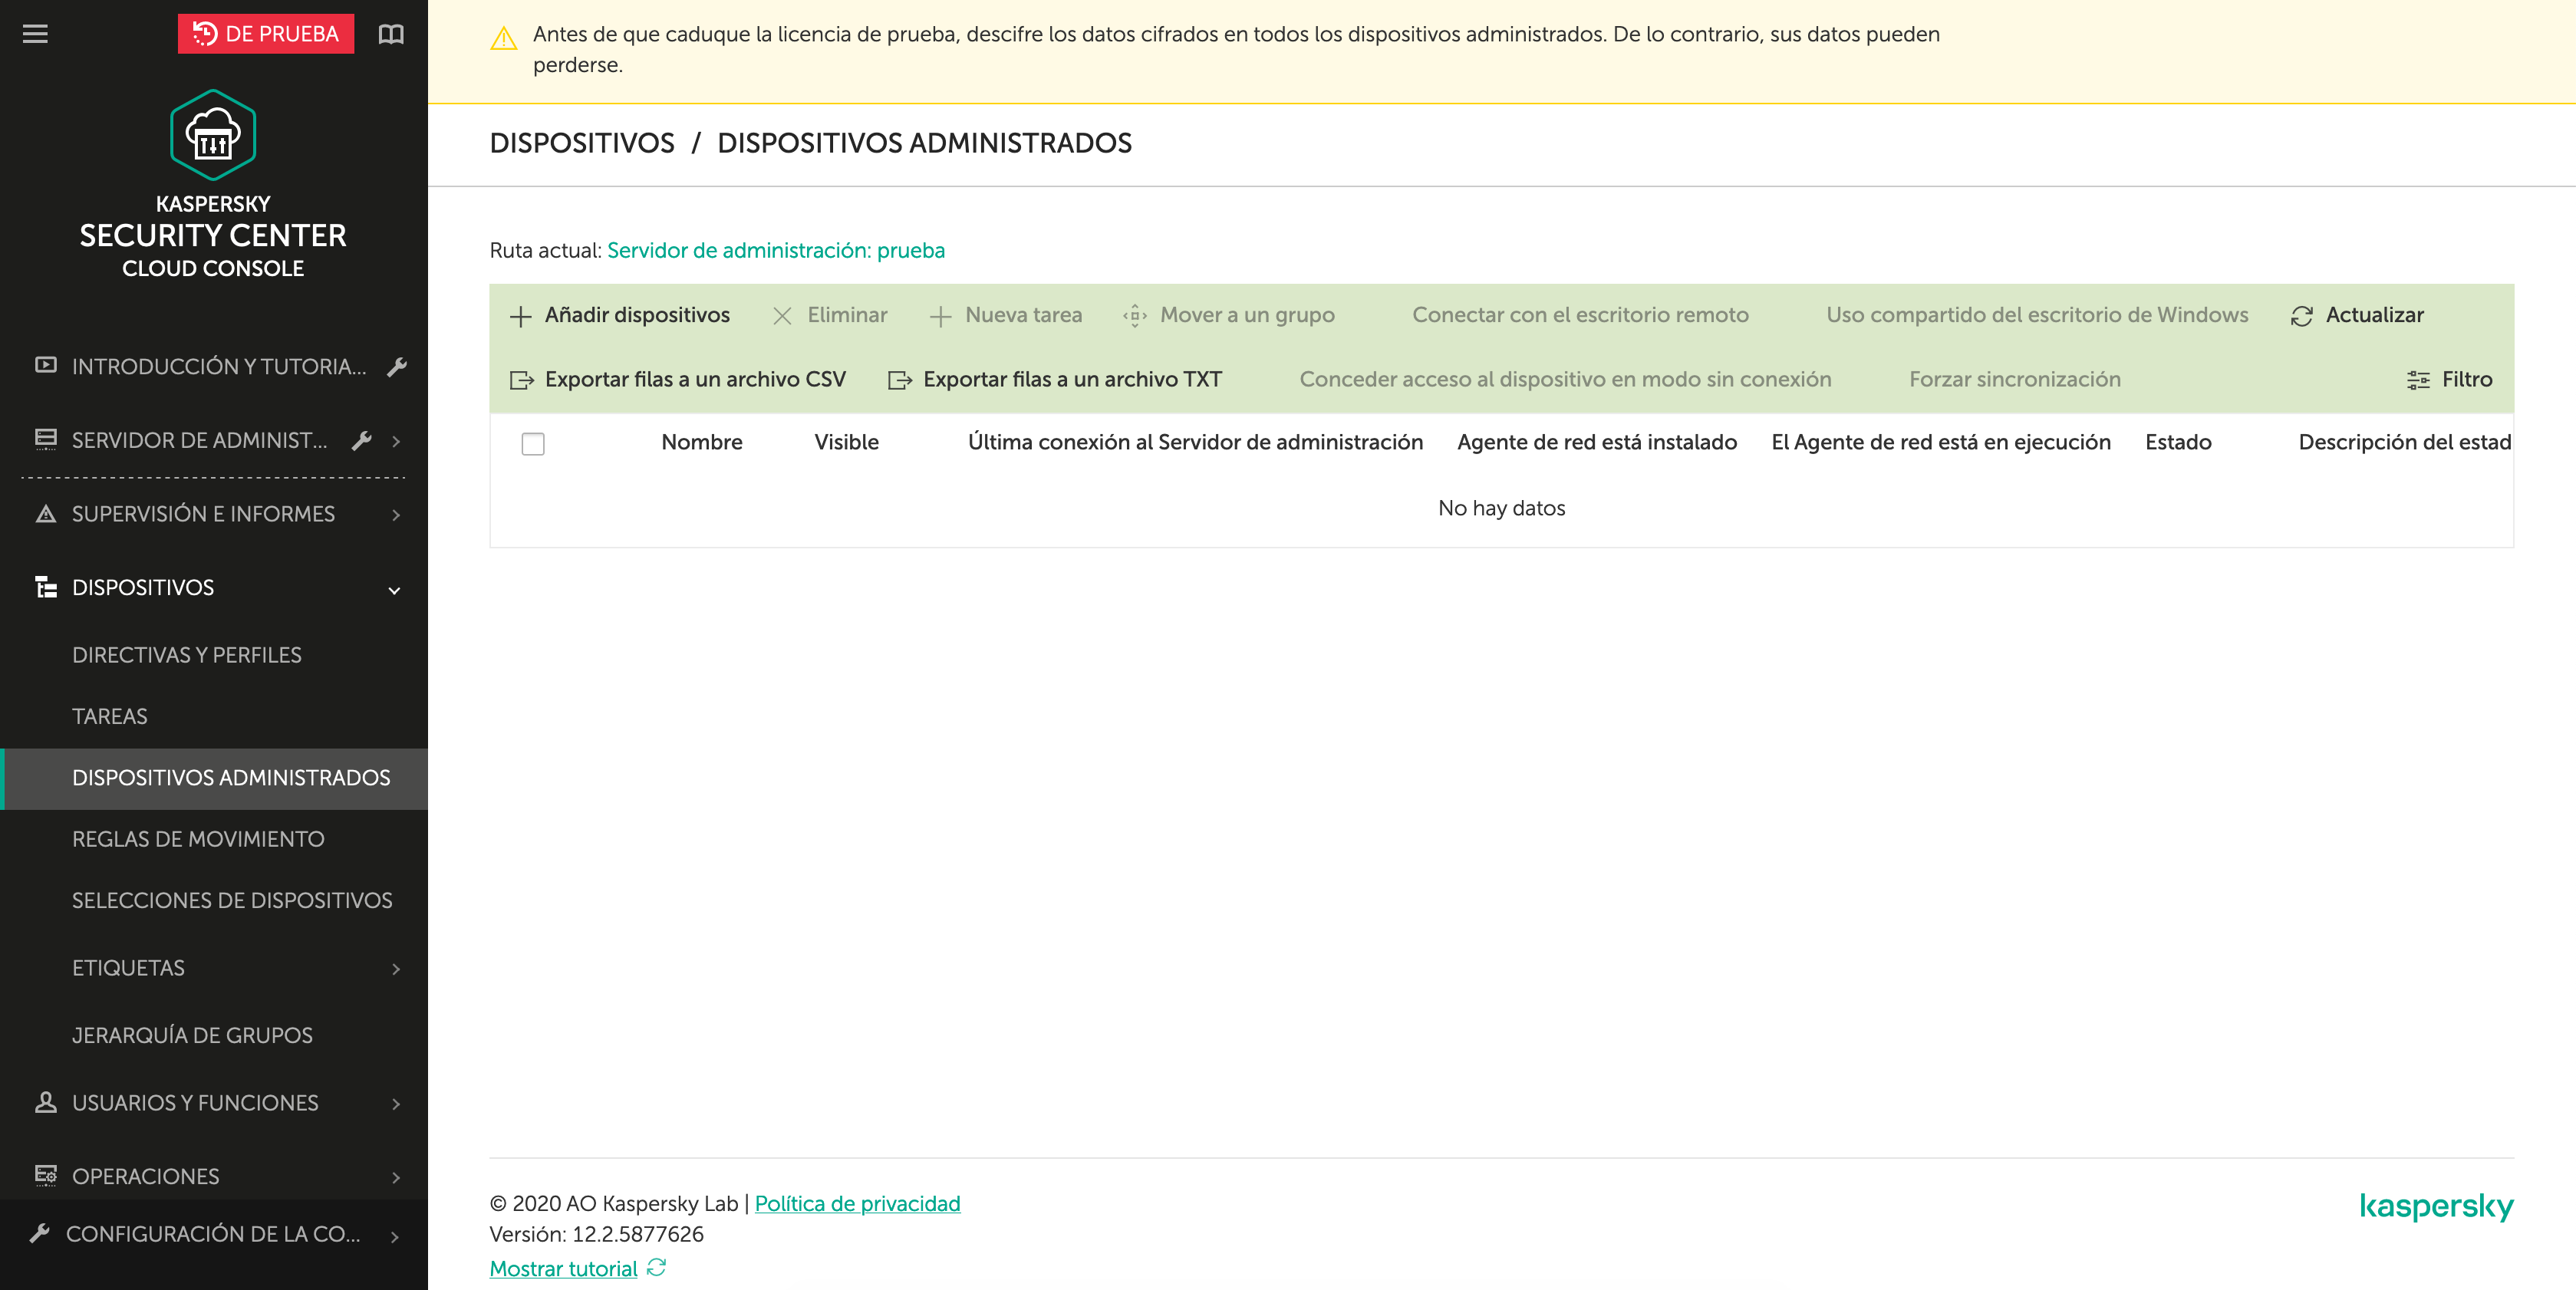Viewport: 2576px width, 1290px height.
Task: Sort by Última conexión column header
Action: [x=1195, y=442]
